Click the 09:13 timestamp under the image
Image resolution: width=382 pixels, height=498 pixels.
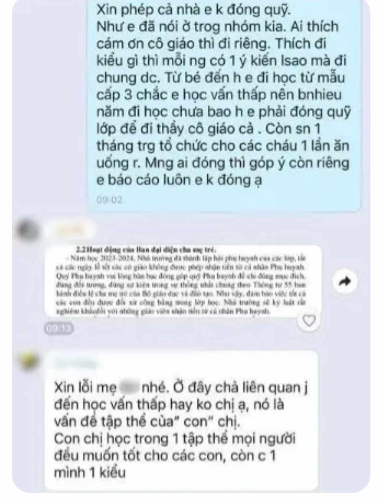point(59,329)
